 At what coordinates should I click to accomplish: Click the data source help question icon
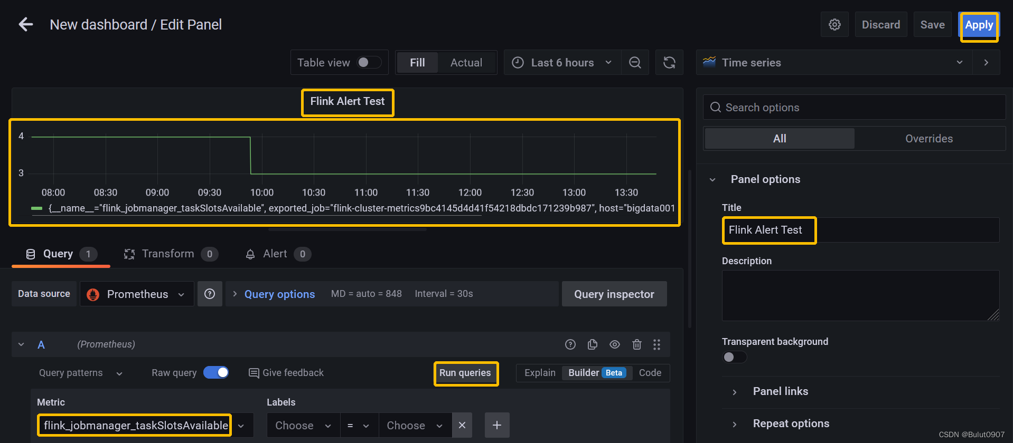[x=210, y=294]
